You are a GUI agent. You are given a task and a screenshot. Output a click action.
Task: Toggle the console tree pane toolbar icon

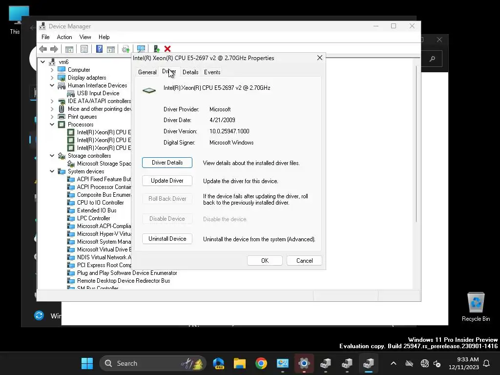(69, 49)
